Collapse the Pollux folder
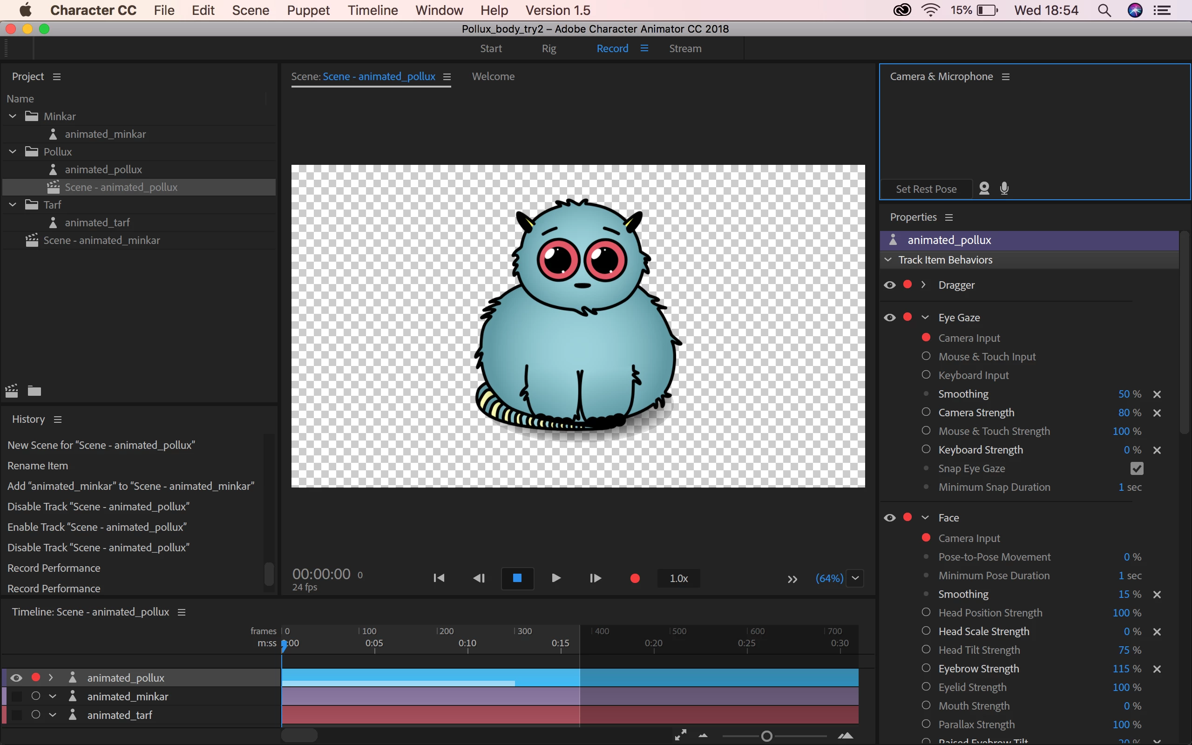This screenshot has height=745, width=1192. click(13, 152)
